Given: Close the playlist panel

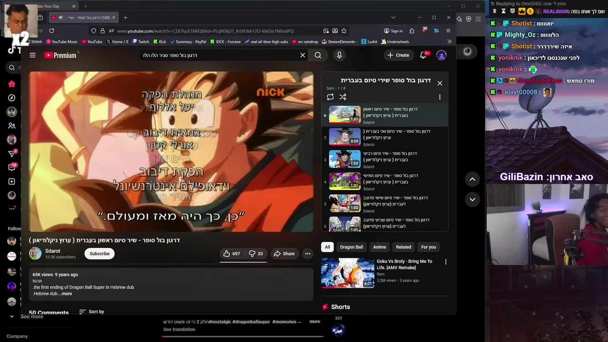Looking at the screenshot, I should pyautogui.click(x=440, y=83).
